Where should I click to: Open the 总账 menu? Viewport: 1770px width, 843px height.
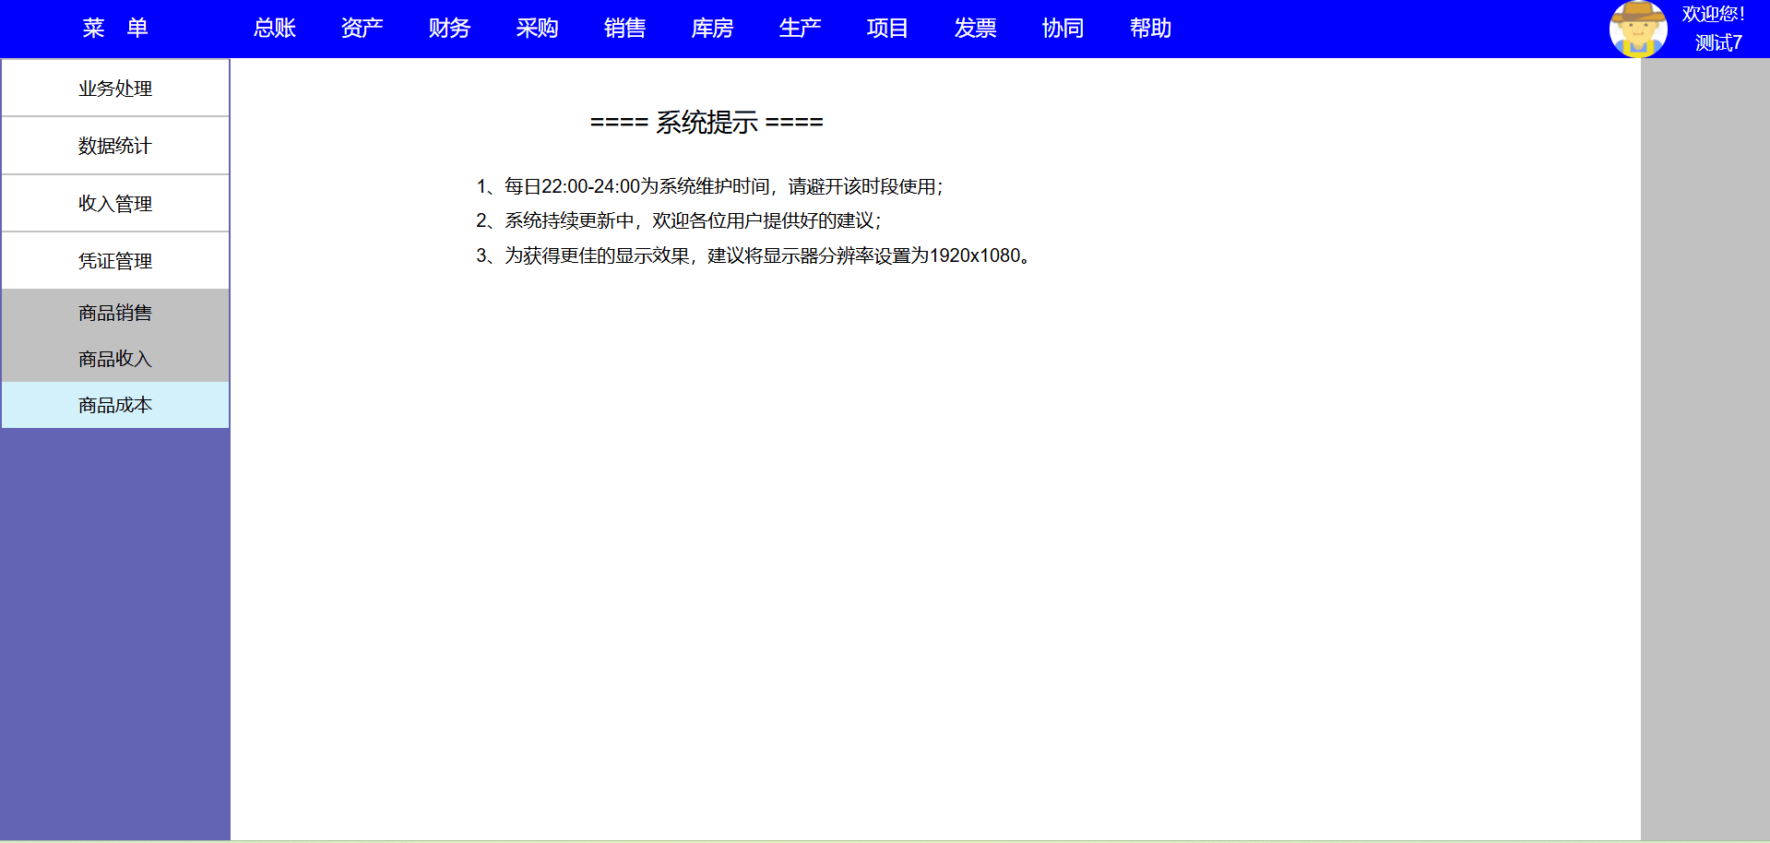click(x=275, y=29)
